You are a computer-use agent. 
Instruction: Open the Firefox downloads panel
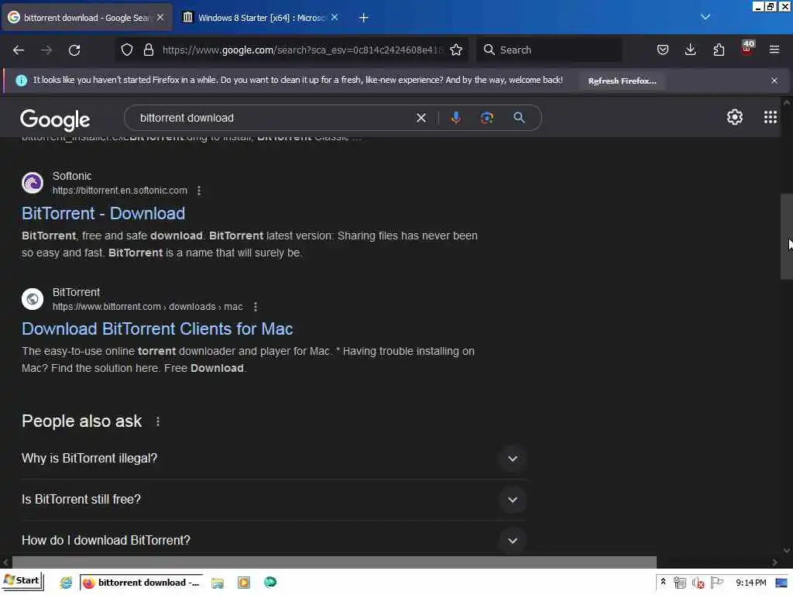coord(690,50)
